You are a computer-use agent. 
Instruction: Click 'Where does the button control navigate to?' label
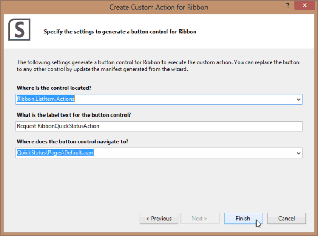[x=73, y=142]
